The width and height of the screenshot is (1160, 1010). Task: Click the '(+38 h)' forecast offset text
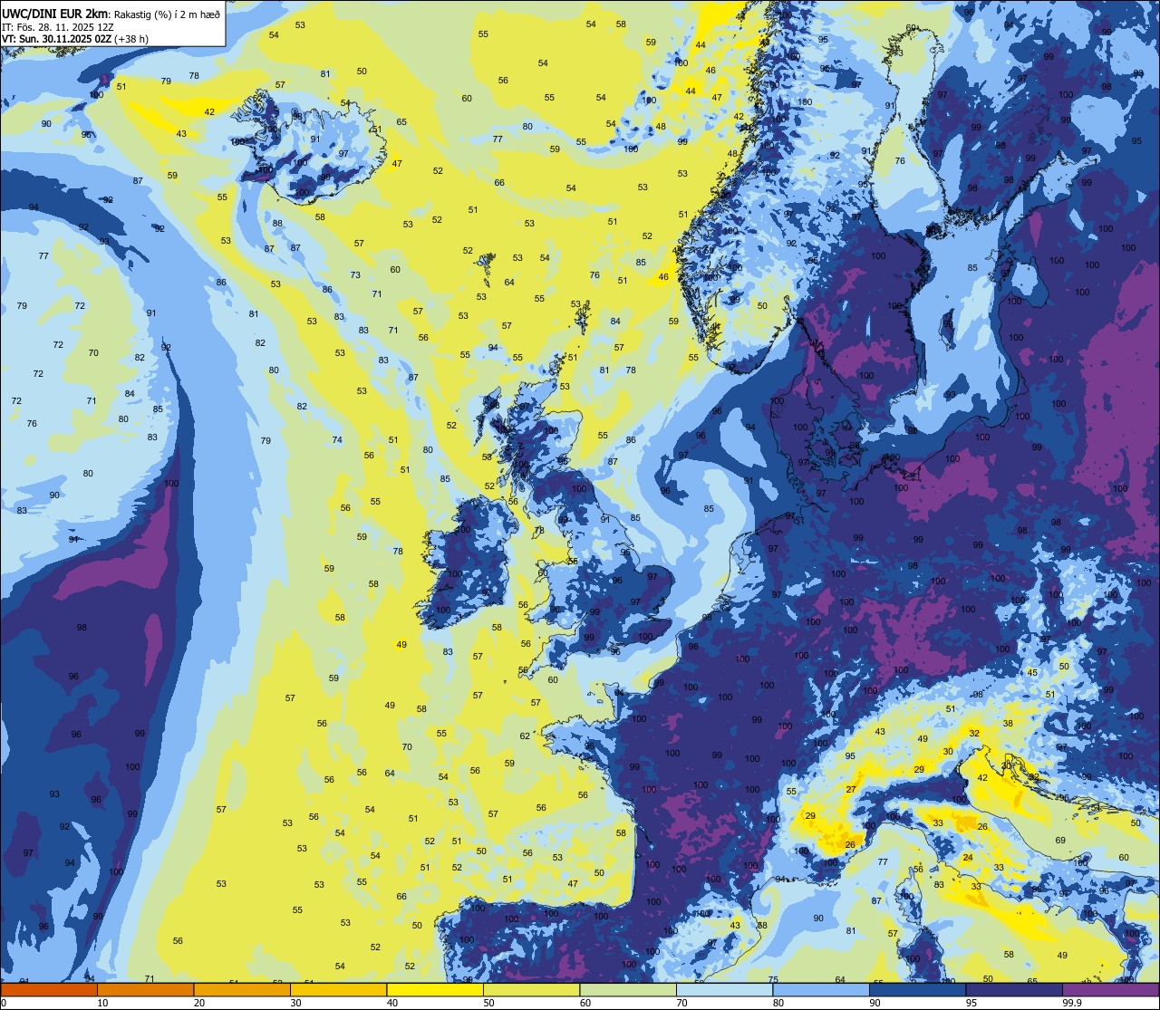coord(131,39)
